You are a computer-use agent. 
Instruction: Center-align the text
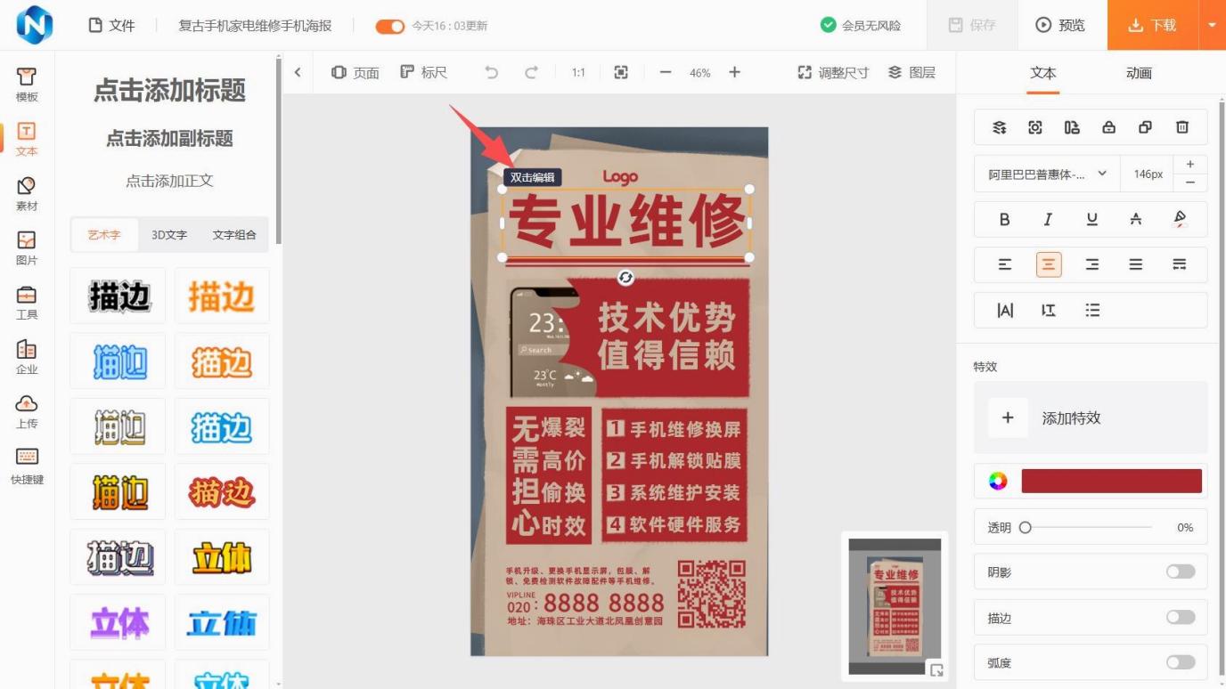coord(1048,264)
